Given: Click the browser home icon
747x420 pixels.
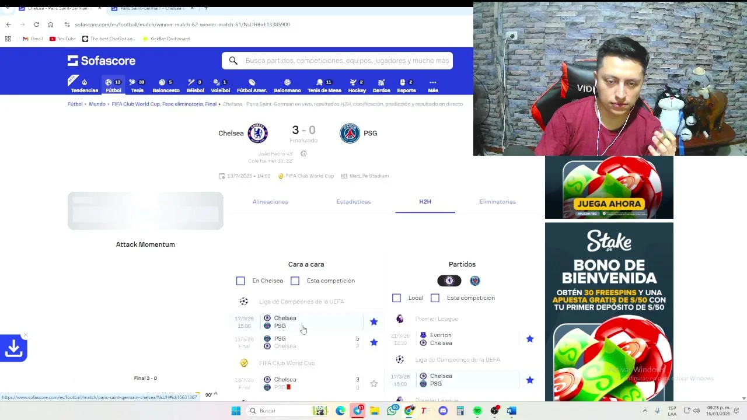Looking at the screenshot, I should coord(51,24).
